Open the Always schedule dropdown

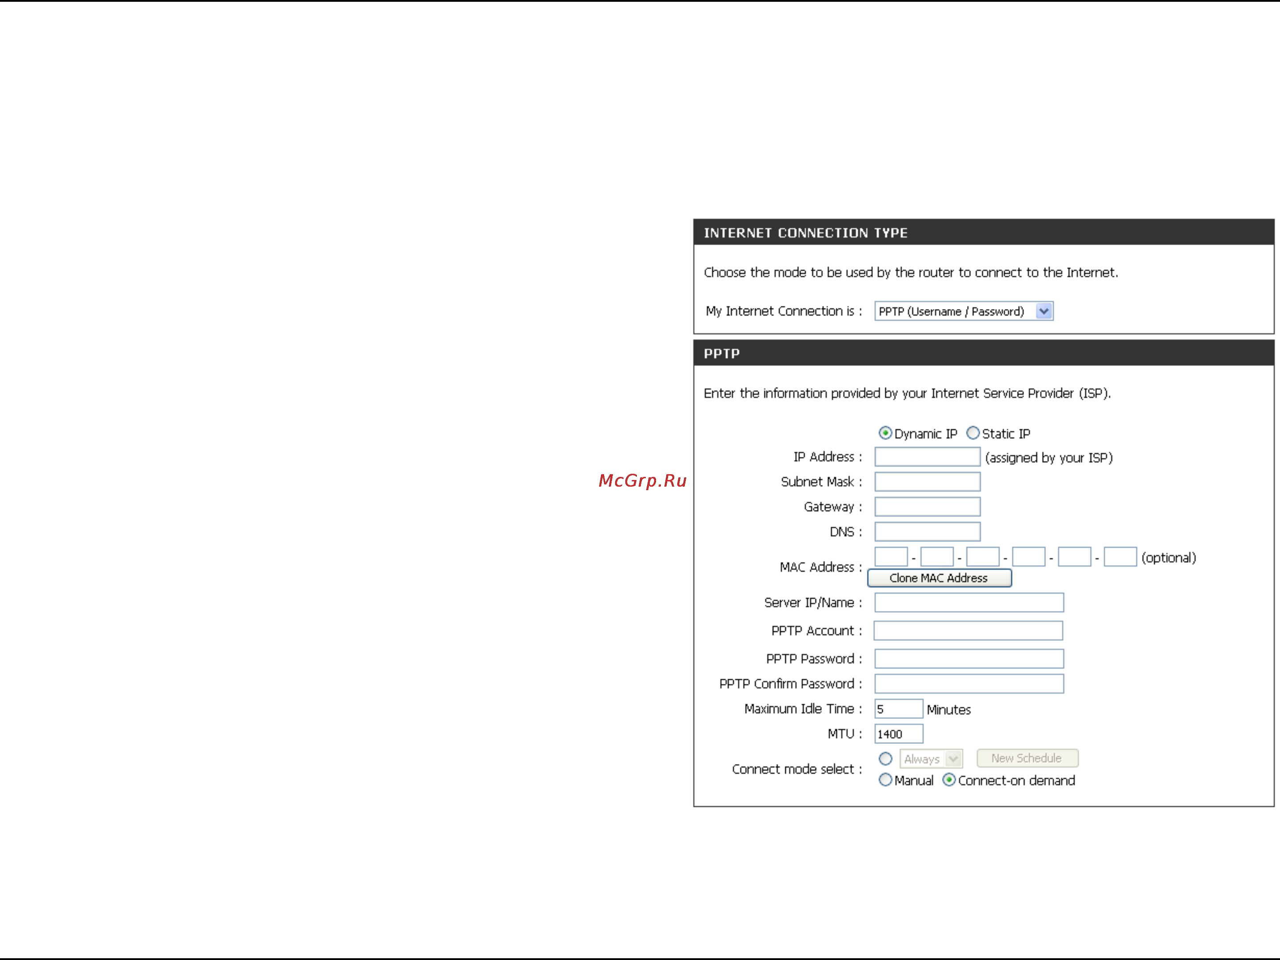931,759
